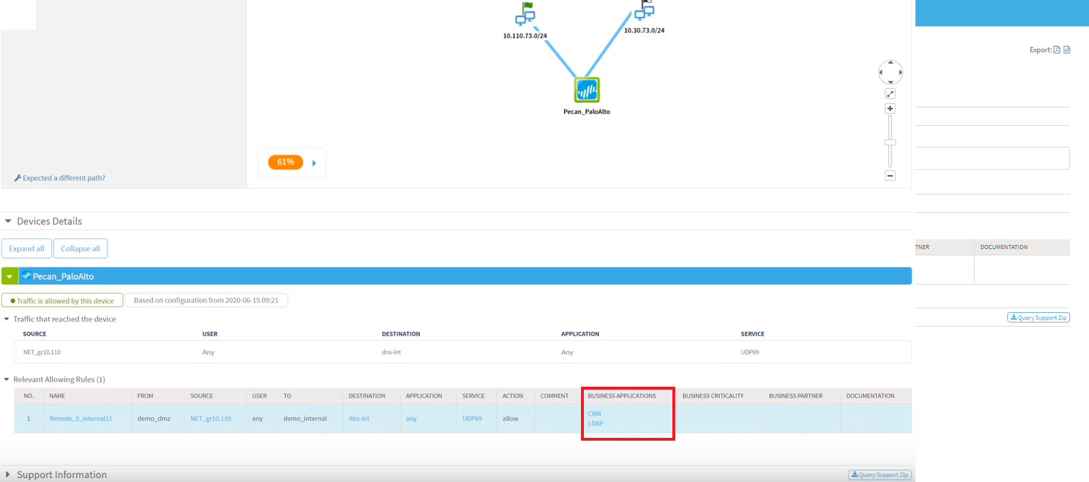Collapse the Devices Details section
Viewport: 1089px width, 482px height.
(x=8, y=221)
